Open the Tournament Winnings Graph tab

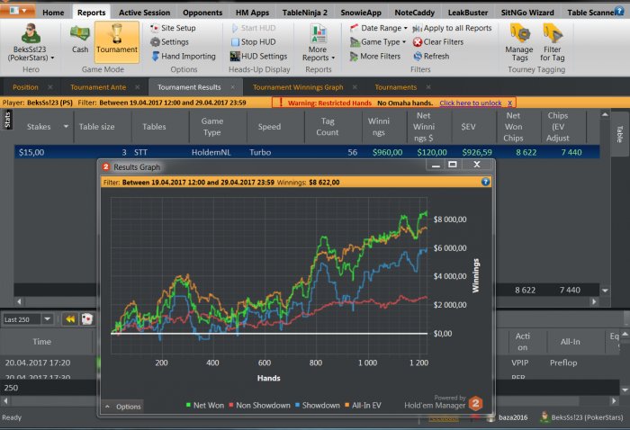pyautogui.click(x=297, y=87)
